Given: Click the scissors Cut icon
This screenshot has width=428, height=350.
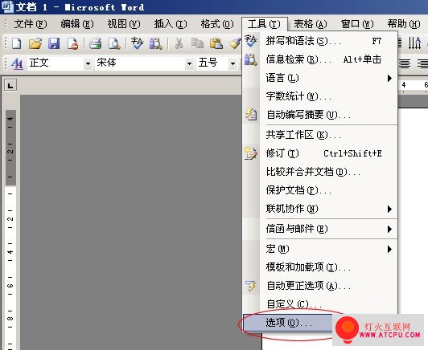Looking at the screenshot, I should point(179,43).
